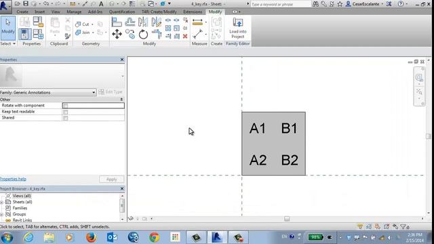
Task: Click the Thin Lines icon in quick access toolbar
Action: [x=133, y=4]
